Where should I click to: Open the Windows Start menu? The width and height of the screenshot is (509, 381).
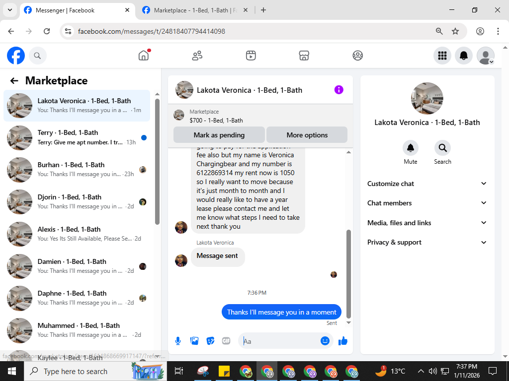point(12,371)
